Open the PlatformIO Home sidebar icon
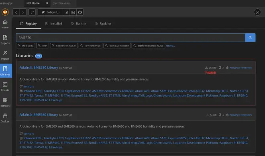Viewport: 265px width, 156px height. (x=5, y=24)
